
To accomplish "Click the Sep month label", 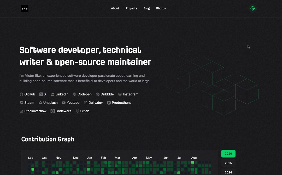I will [31, 158].
